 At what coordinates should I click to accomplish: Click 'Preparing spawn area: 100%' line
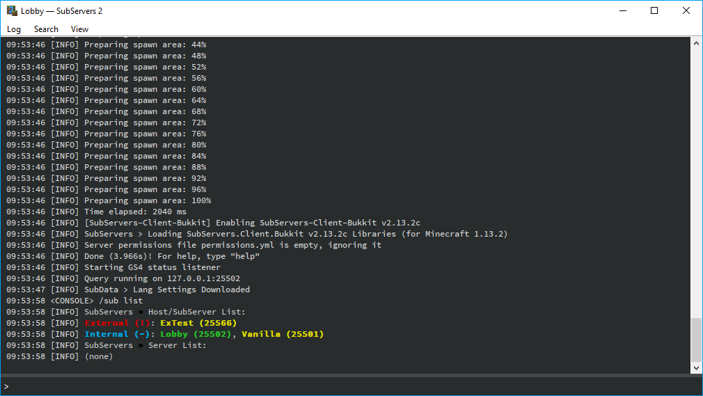pos(109,200)
